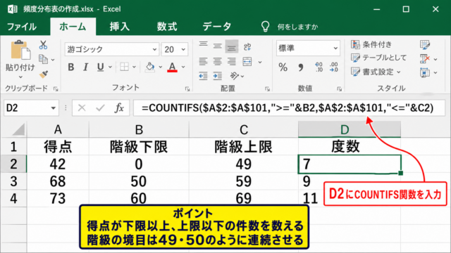451x253 pixels.
Task: Toggle Bold formatting
Action: click(70, 67)
